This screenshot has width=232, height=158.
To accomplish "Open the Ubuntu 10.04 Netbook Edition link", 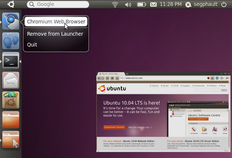I will 139,141.
